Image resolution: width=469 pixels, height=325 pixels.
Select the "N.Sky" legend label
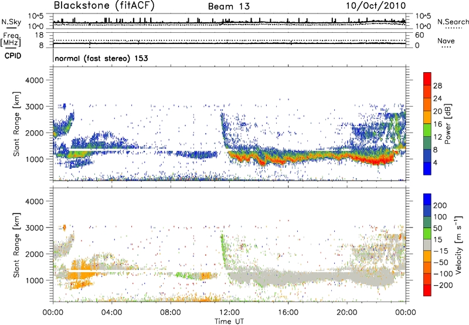pyautogui.click(x=11, y=22)
